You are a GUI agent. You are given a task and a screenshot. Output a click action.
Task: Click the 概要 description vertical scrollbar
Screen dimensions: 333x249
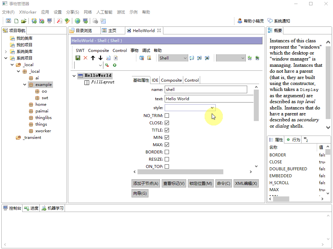(x=328, y=83)
